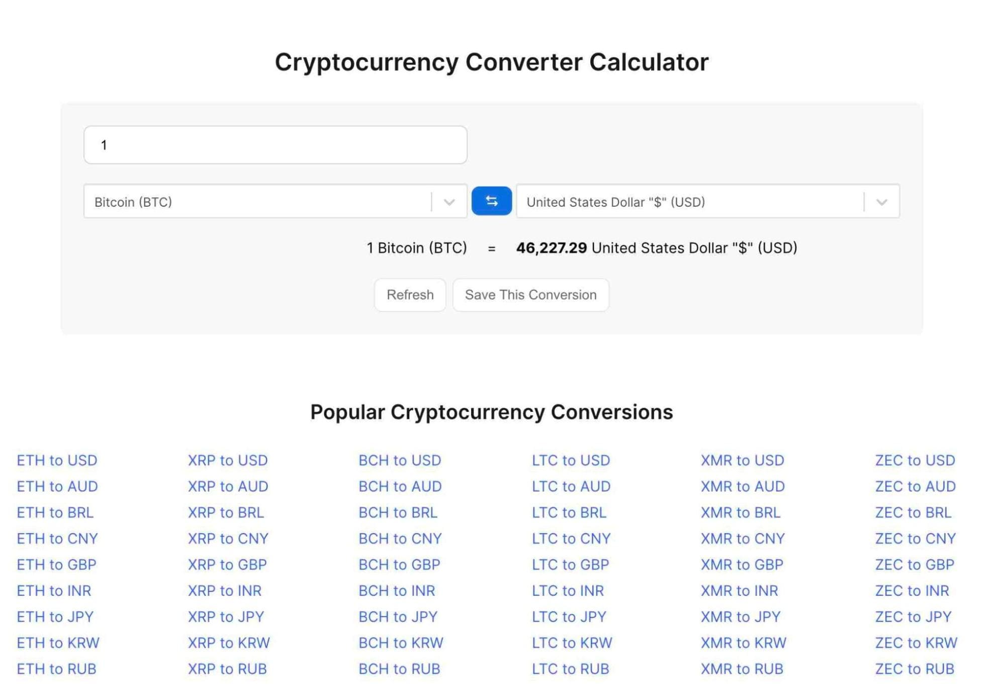Viewport: 1005px width, 700px height.
Task: Select the amount input field
Action: coord(276,144)
